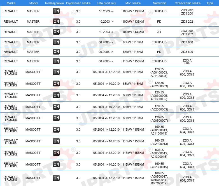Click the ON icon in the MASTER FD 85kW row
Viewport: 219px width, 186px height.
tap(56, 52)
